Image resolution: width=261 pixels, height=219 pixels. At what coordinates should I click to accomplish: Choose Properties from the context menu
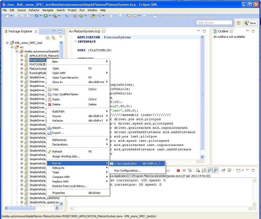click(x=59, y=193)
